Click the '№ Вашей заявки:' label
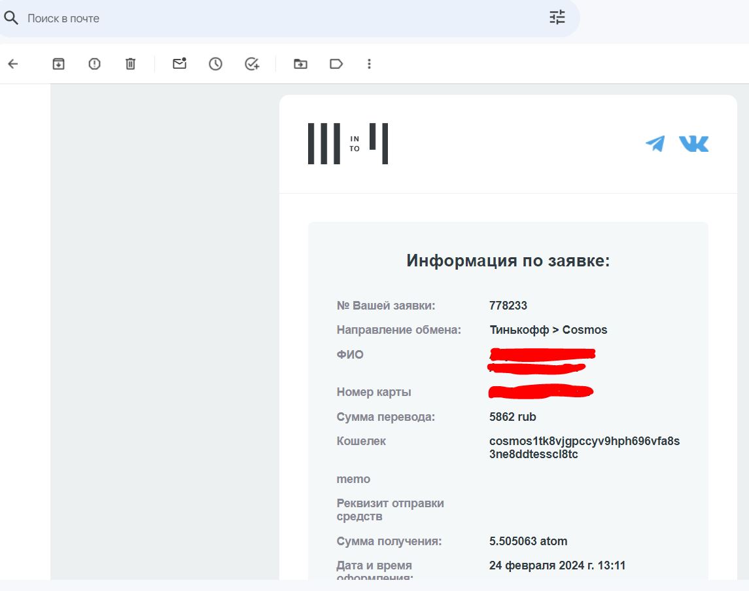The width and height of the screenshot is (749, 591). pyautogui.click(x=386, y=305)
